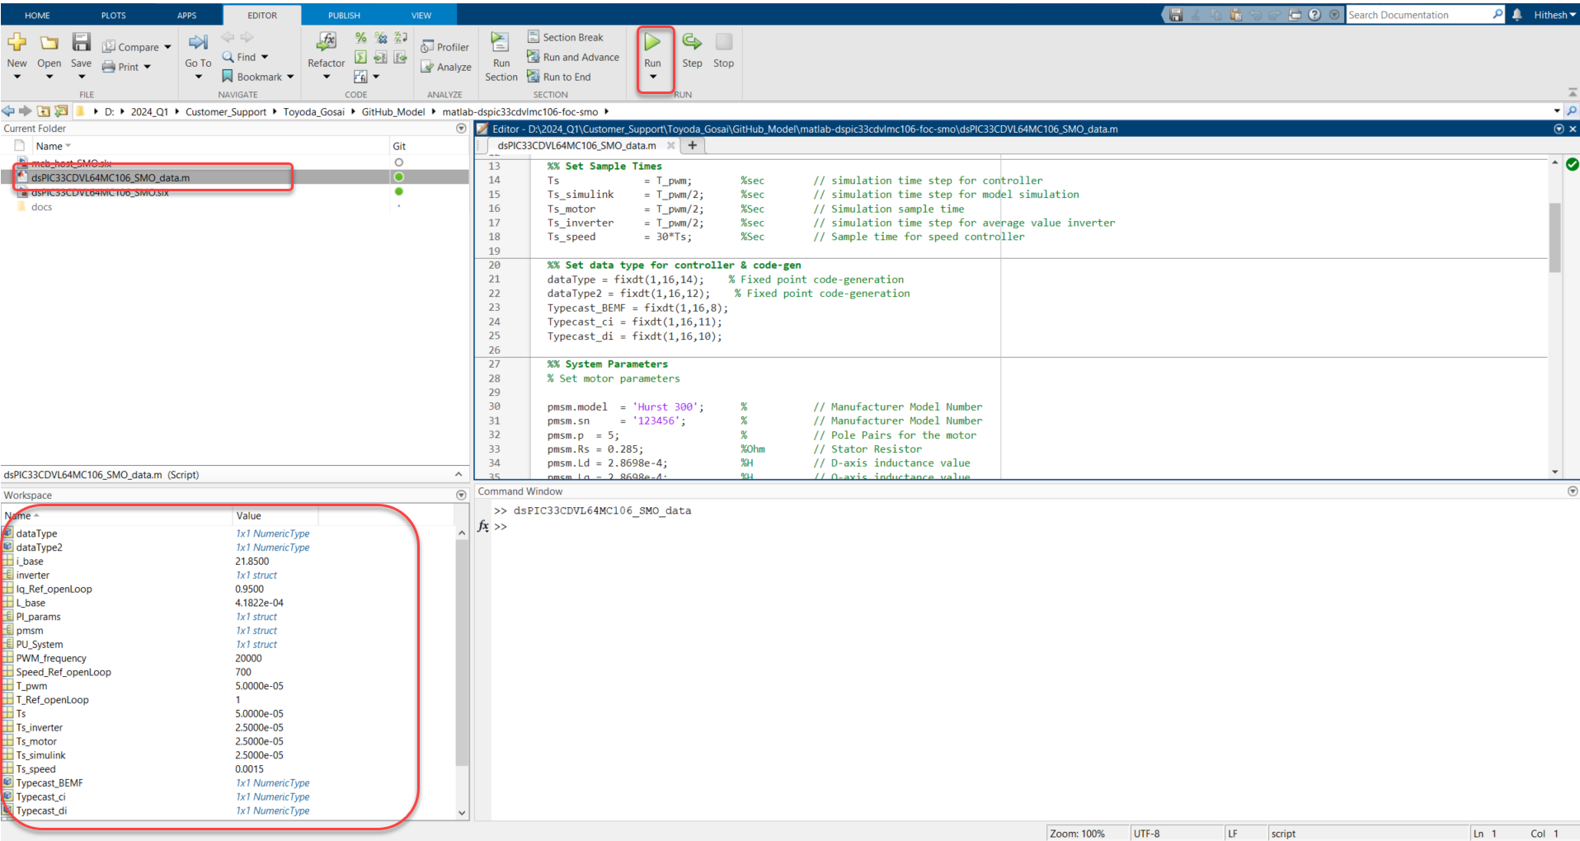Click the Browse for folder icon
The height and width of the screenshot is (841, 1580).
pos(61,111)
